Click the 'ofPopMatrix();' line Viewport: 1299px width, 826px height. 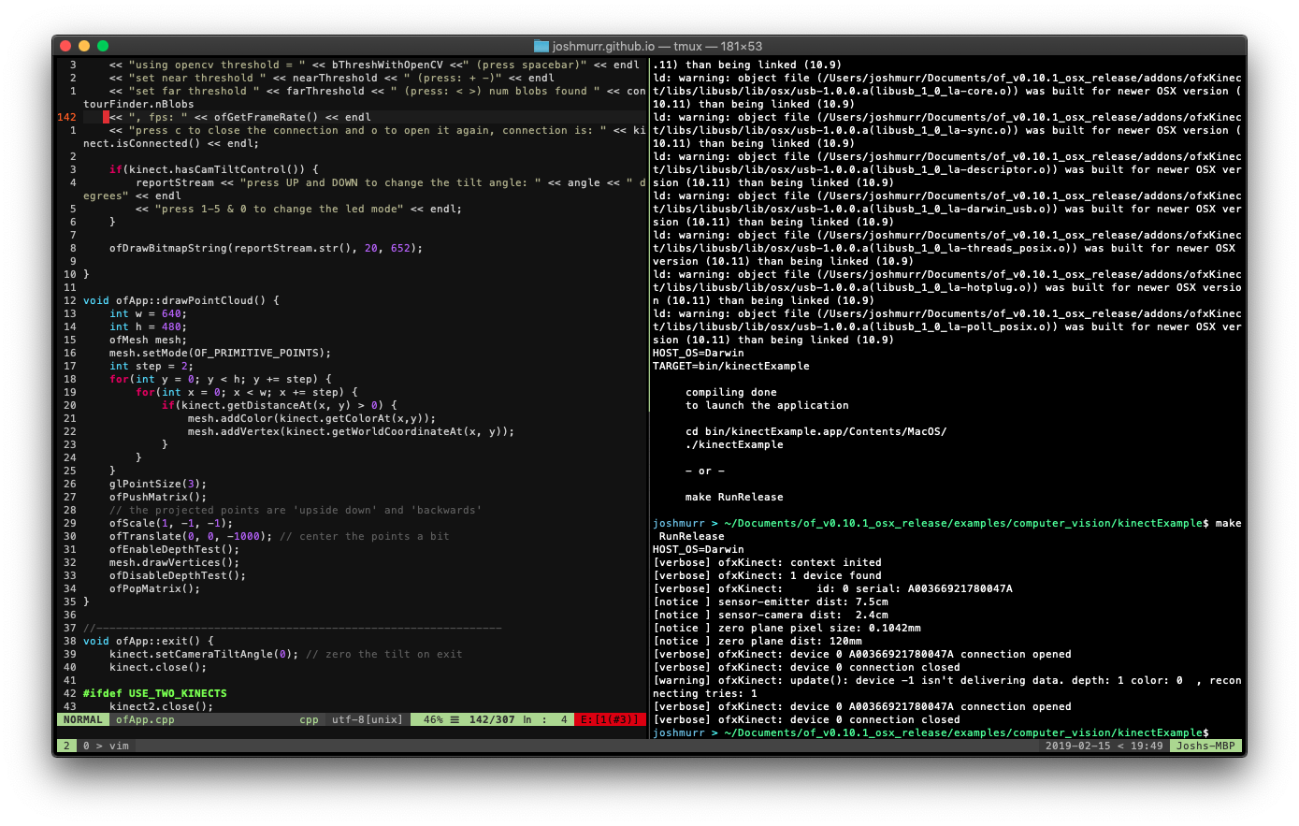point(154,588)
